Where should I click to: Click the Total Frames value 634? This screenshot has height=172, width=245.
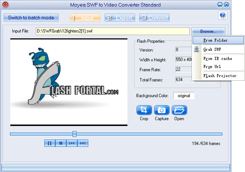(184, 79)
